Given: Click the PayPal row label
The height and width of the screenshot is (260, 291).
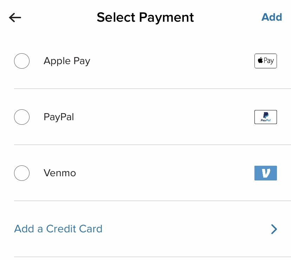Looking at the screenshot, I should (x=58, y=117).
